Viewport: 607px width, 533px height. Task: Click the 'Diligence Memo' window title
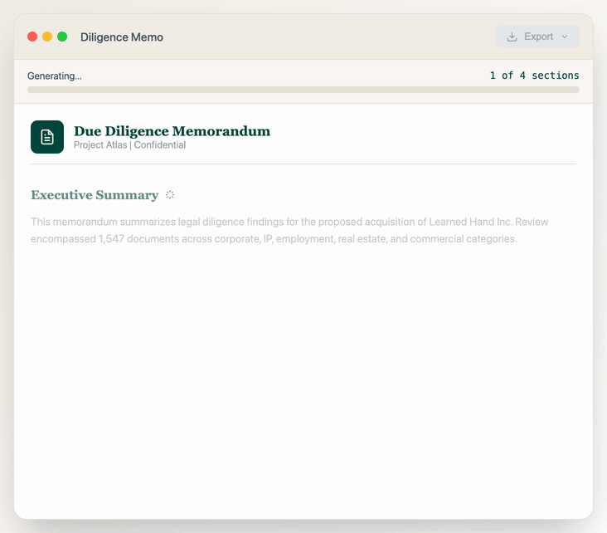122,37
